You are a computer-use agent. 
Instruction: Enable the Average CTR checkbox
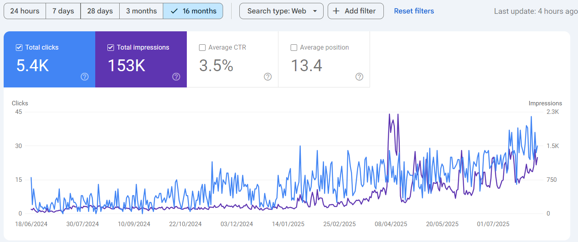point(202,48)
